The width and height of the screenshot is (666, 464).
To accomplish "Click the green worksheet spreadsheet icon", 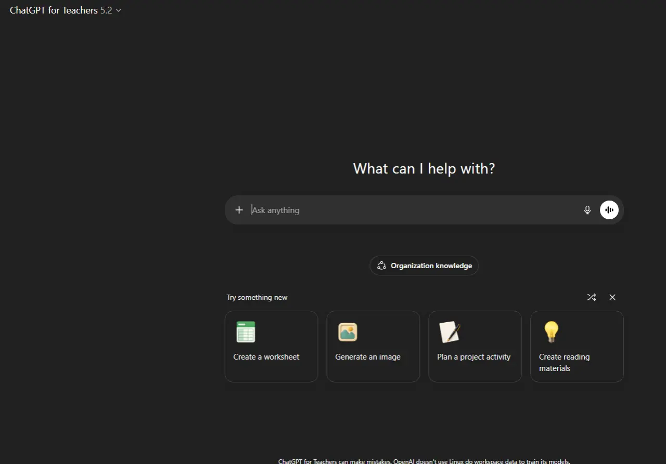I will point(246,332).
